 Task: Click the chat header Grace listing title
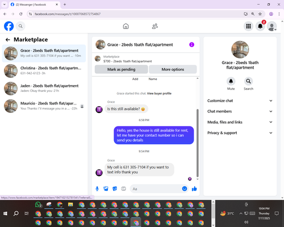(x=140, y=45)
